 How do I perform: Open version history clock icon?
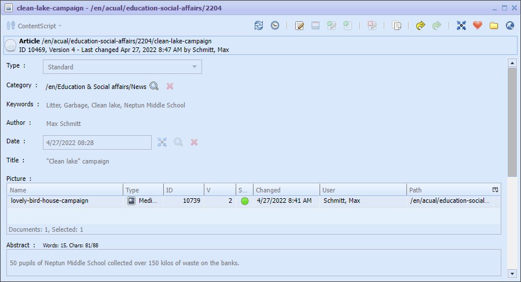click(x=275, y=25)
